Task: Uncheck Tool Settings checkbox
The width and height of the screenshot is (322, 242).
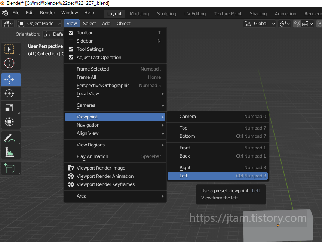Action: [71, 49]
